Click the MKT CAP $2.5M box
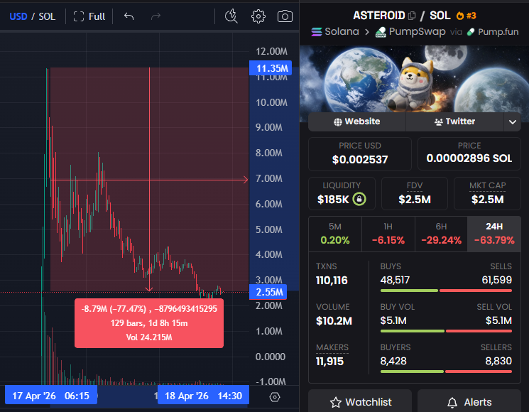The height and width of the screenshot is (412, 529). tap(488, 194)
